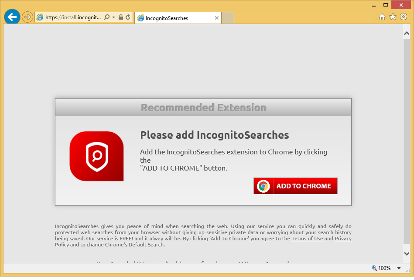Open the zoom level dropdown arrow
The image size is (414, 280).
click(399, 268)
